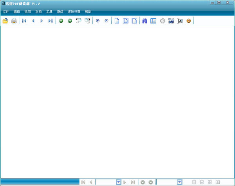
Task: Switch to two-page facing layout in status bar
Action: click(x=217, y=182)
